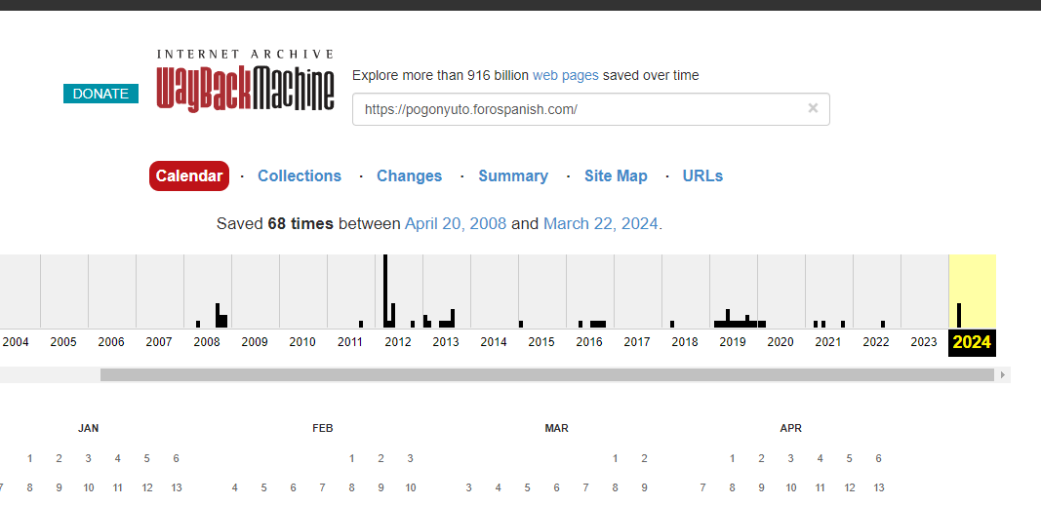Select the Calendar tab
This screenshot has height=505, width=1041.
tap(189, 176)
